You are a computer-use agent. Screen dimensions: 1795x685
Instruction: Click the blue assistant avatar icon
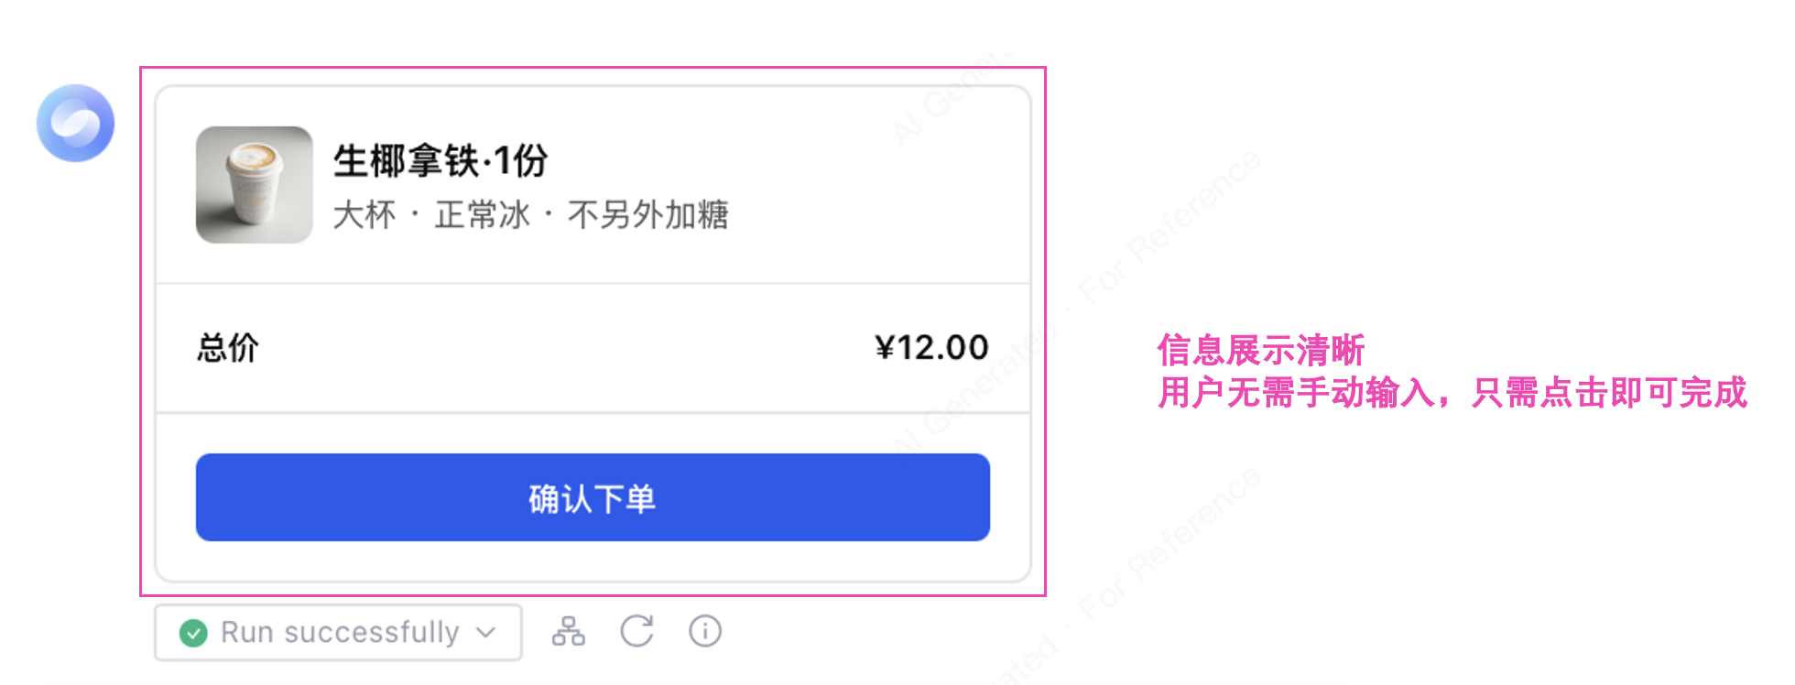click(x=75, y=123)
